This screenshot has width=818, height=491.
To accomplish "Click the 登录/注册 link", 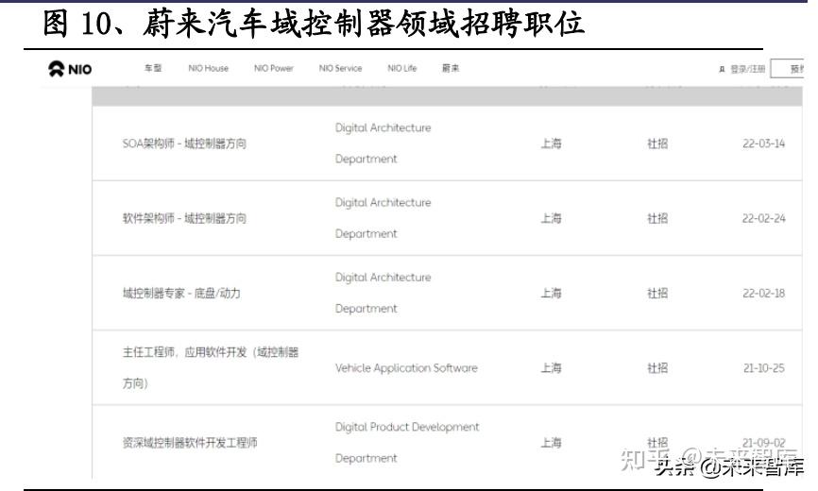I will tap(747, 69).
